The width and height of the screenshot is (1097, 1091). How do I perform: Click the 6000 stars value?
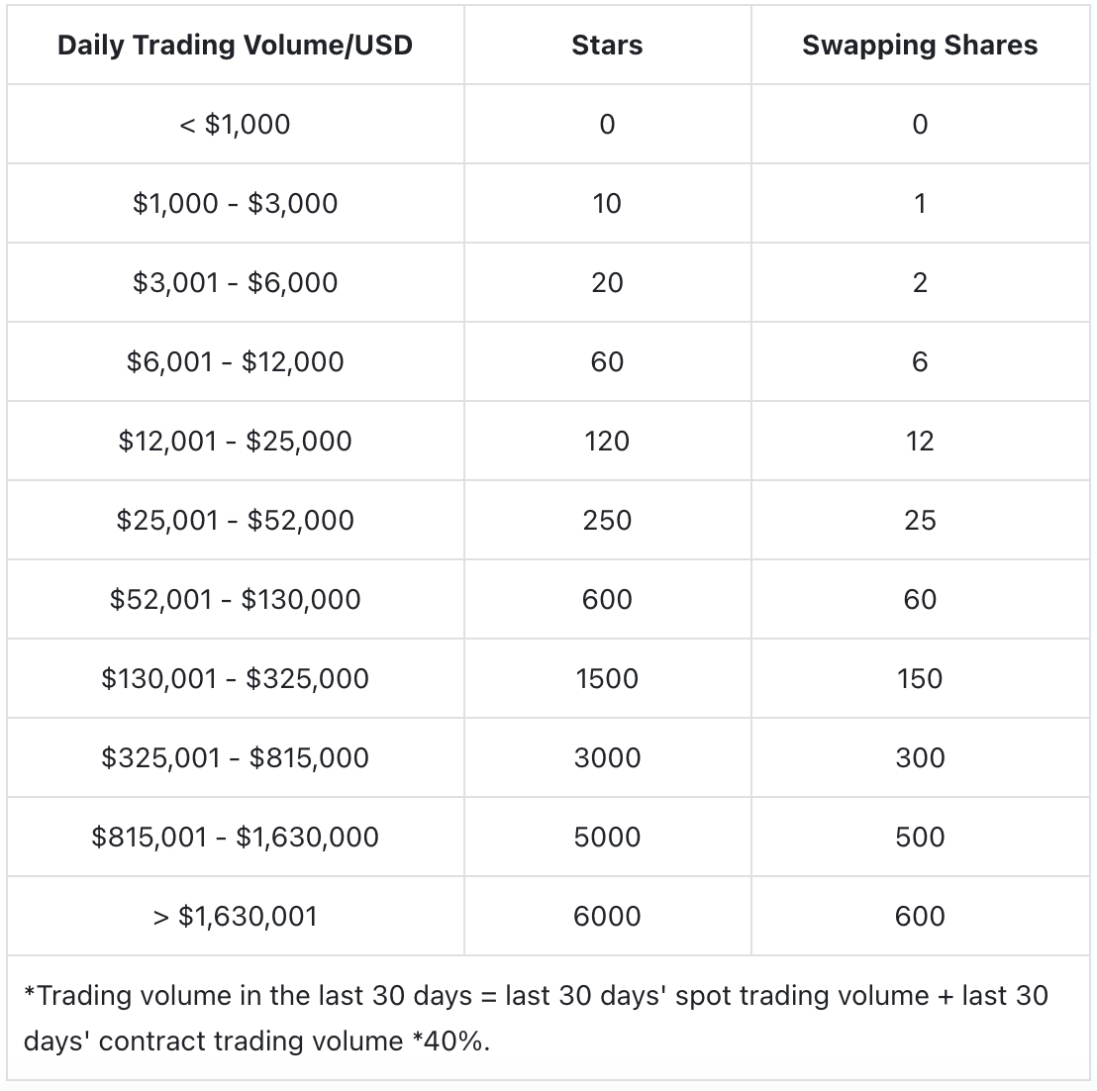[x=607, y=917]
